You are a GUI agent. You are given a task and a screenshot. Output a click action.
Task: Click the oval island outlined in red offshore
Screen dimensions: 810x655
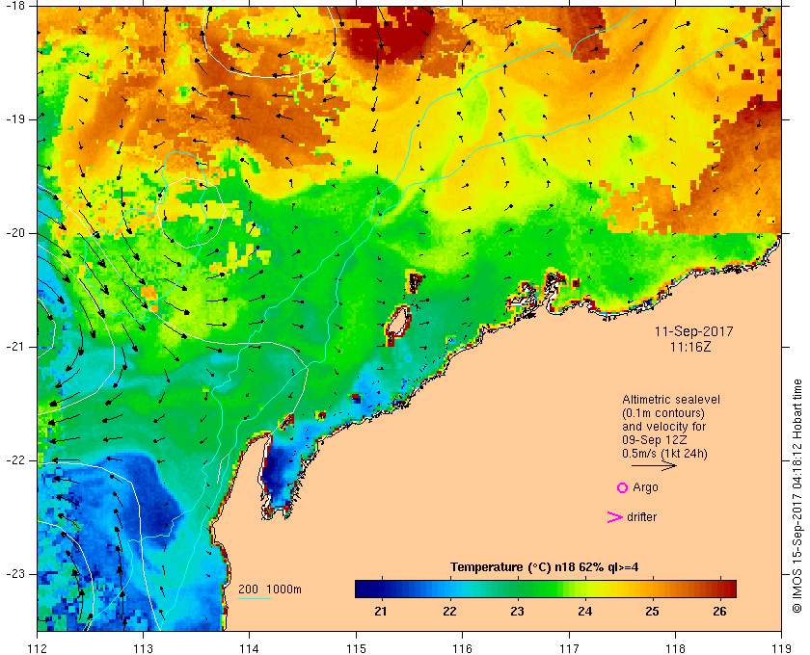click(398, 326)
